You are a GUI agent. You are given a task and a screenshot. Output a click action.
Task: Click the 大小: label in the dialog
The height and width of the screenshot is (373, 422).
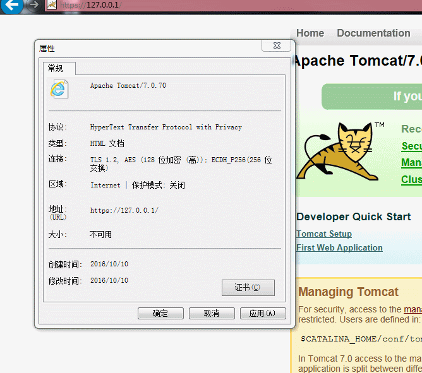coord(57,235)
